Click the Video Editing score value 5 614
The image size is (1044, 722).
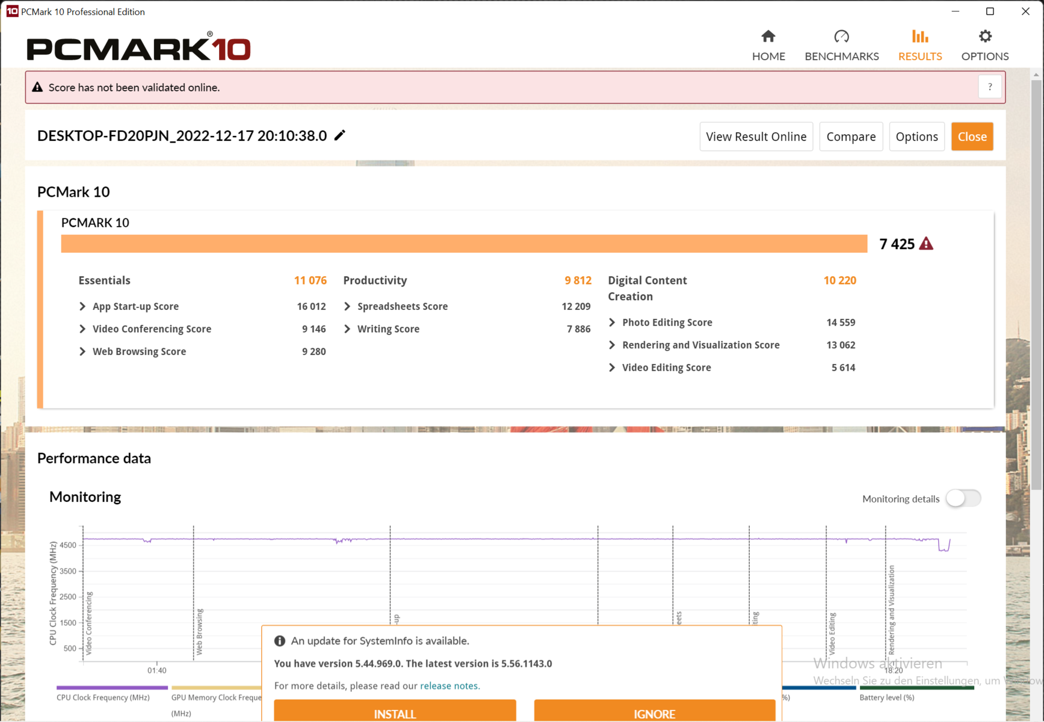tap(843, 368)
